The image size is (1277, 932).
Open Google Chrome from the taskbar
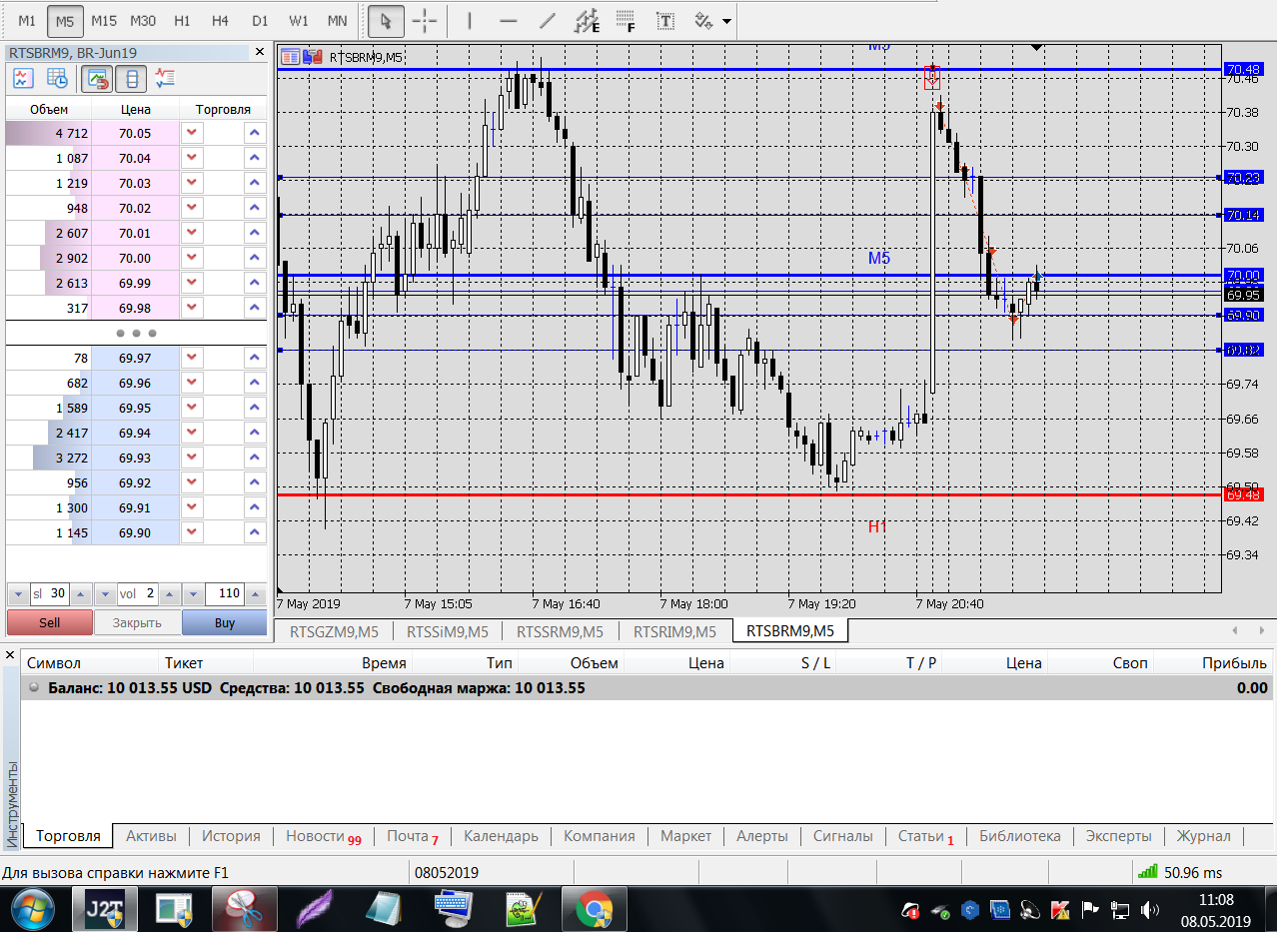[594, 909]
